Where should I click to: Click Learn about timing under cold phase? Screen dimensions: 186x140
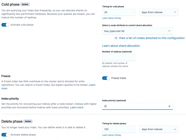pyautogui.click(x=111, y=18)
